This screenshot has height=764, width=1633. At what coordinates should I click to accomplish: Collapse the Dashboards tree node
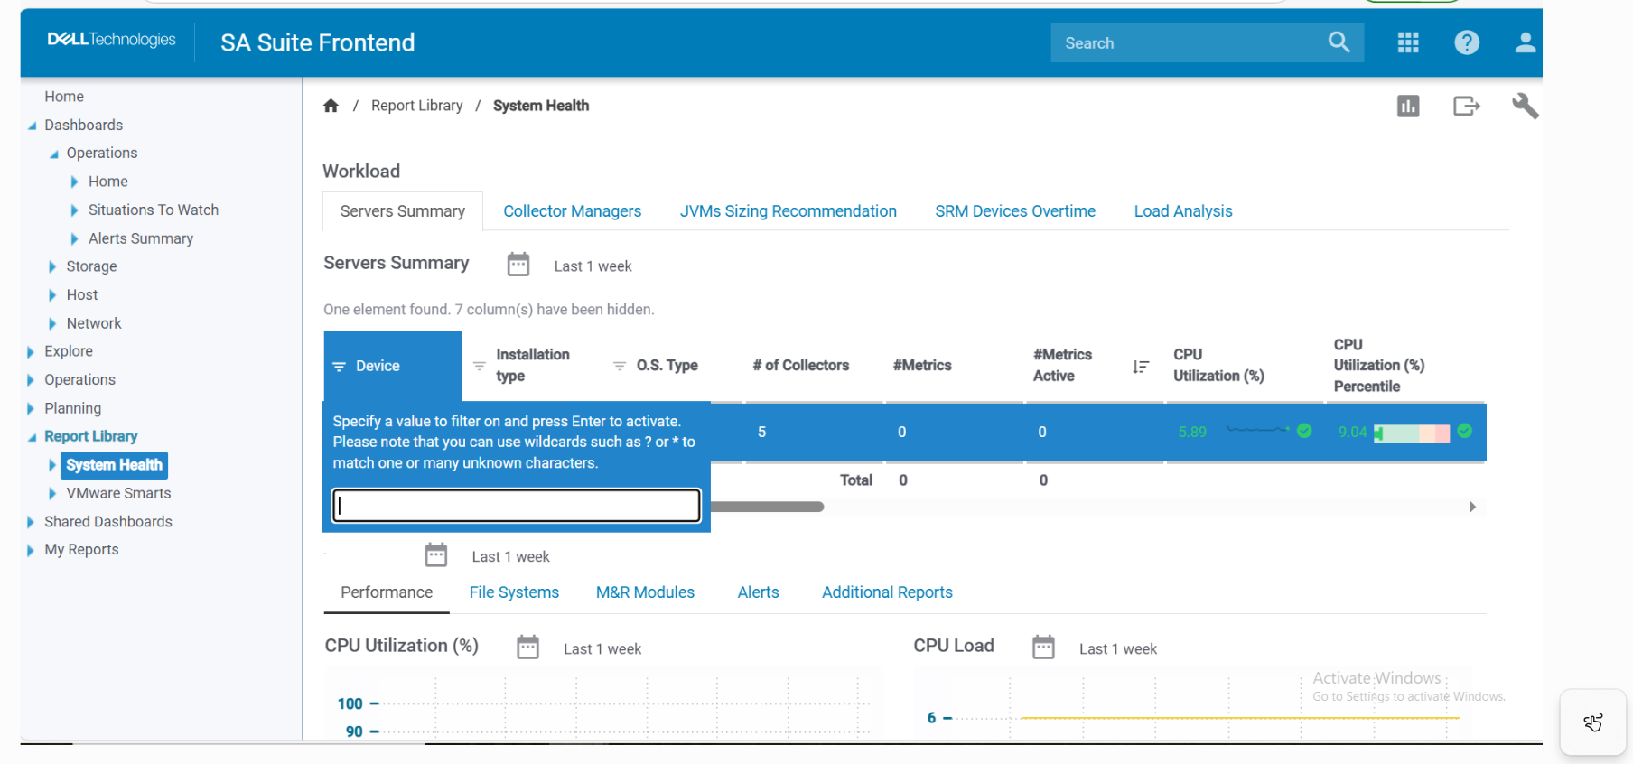33,126
